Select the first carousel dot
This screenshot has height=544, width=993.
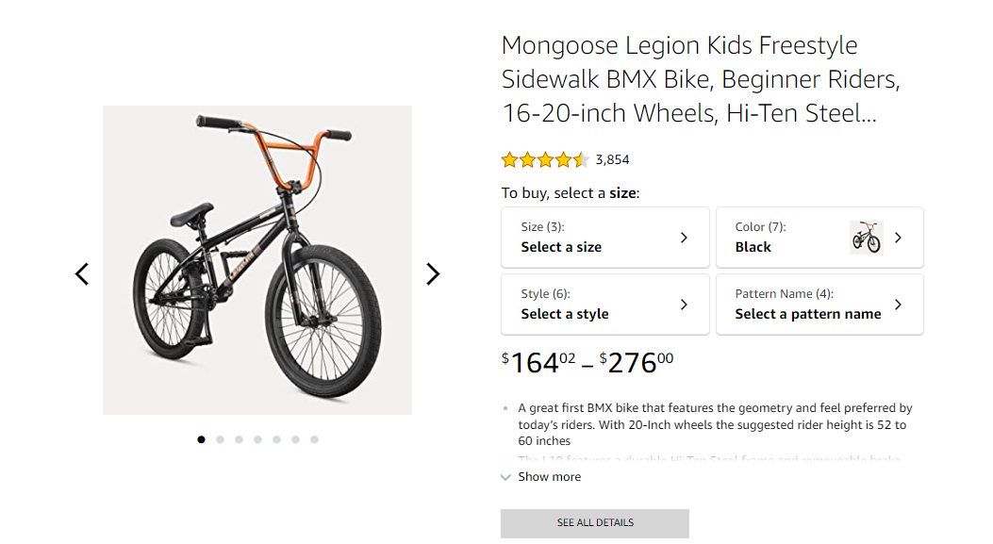[201, 439]
